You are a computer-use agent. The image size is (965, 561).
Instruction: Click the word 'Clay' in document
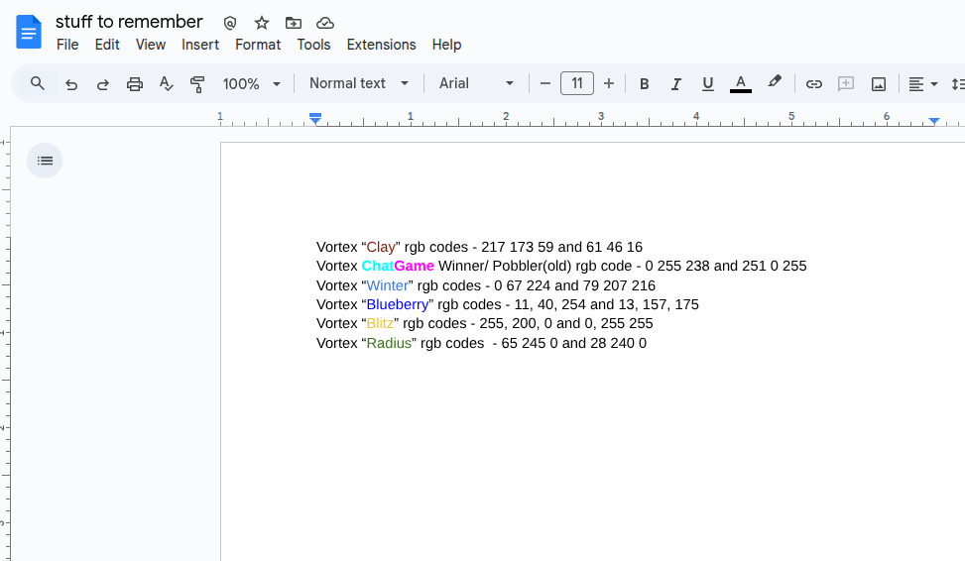(380, 247)
